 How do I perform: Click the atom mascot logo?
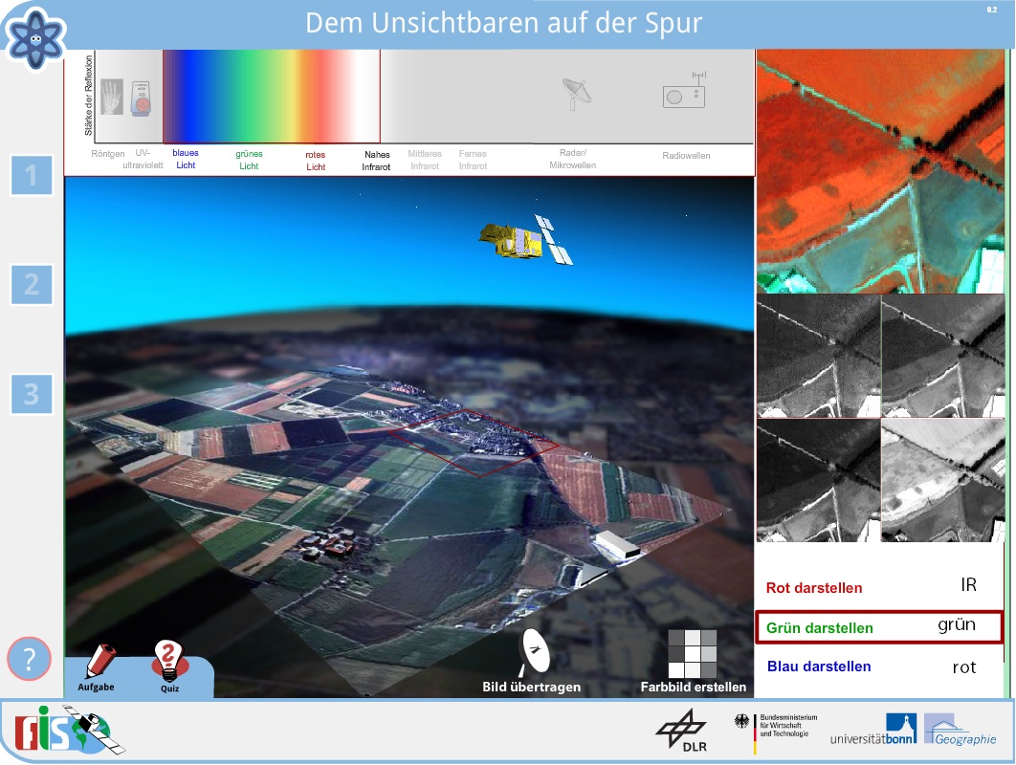pos(35,35)
